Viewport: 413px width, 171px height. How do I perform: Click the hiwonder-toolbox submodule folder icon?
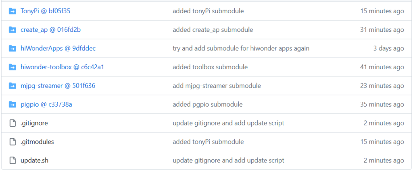(12, 67)
